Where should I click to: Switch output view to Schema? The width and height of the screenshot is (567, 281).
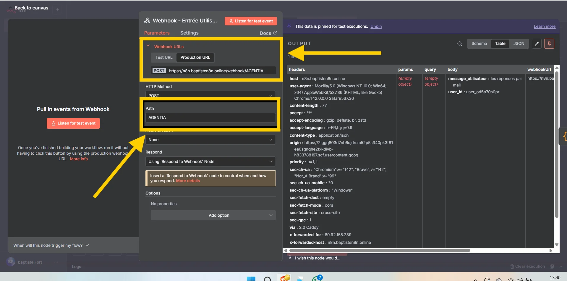click(x=479, y=43)
